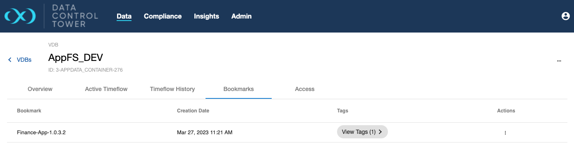Screen dimensions: 574x168
Task: Switch to the Access tab
Action: pos(305,89)
